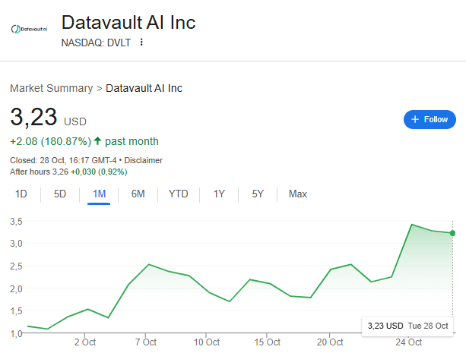
Task: Select the 5D time range tab
Action: (x=60, y=194)
